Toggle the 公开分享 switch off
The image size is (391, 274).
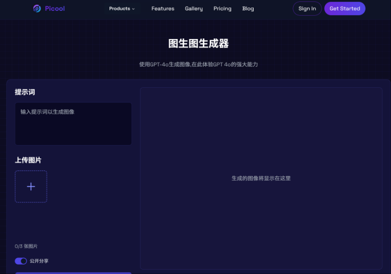click(21, 261)
